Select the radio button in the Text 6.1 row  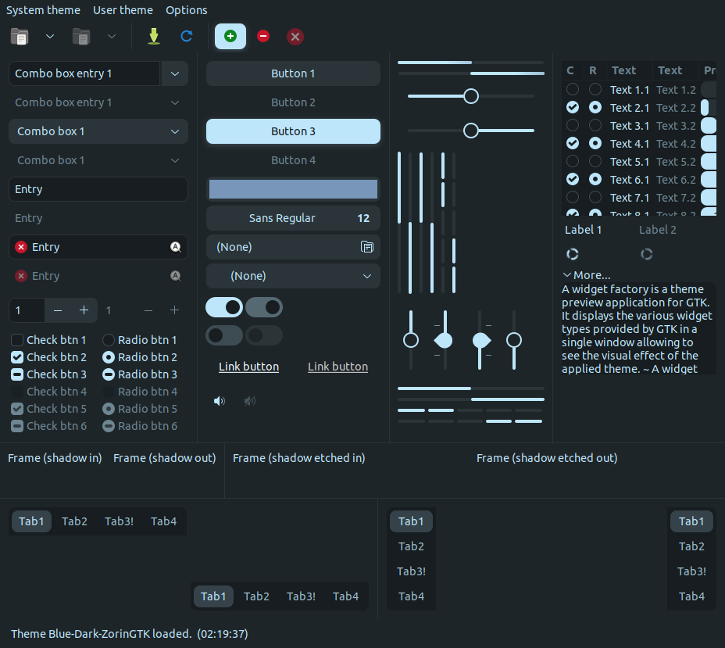(x=595, y=180)
